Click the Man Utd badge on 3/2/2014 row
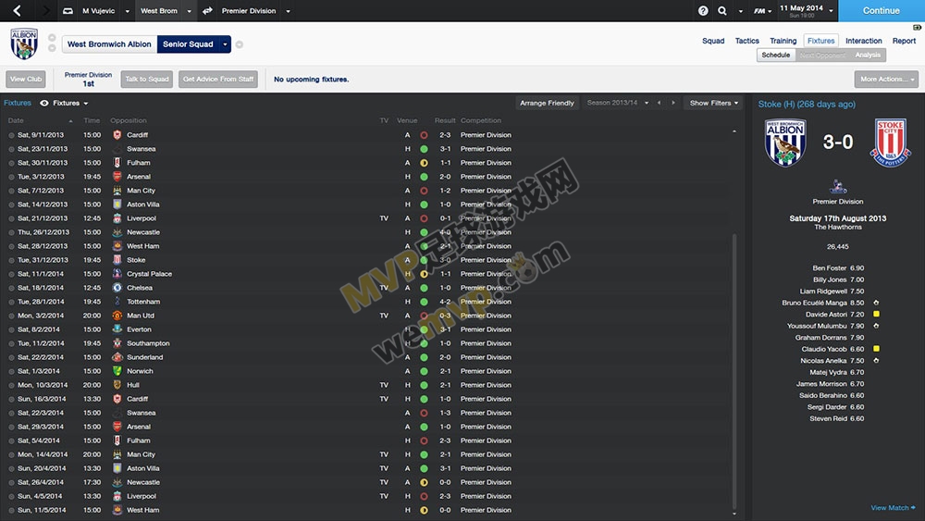The width and height of the screenshot is (925, 521). pyautogui.click(x=117, y=316)
